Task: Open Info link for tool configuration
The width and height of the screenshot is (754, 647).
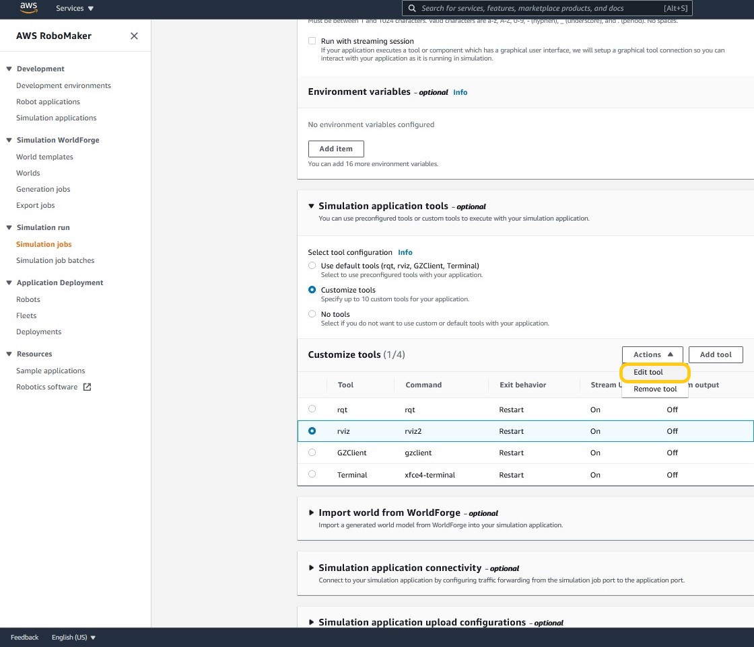Action: pos(405,252)
